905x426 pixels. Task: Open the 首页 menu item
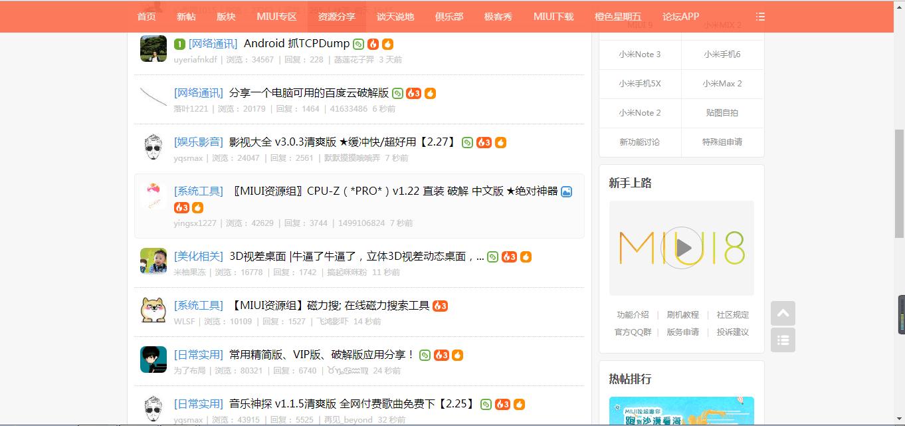tap(146, 16)
